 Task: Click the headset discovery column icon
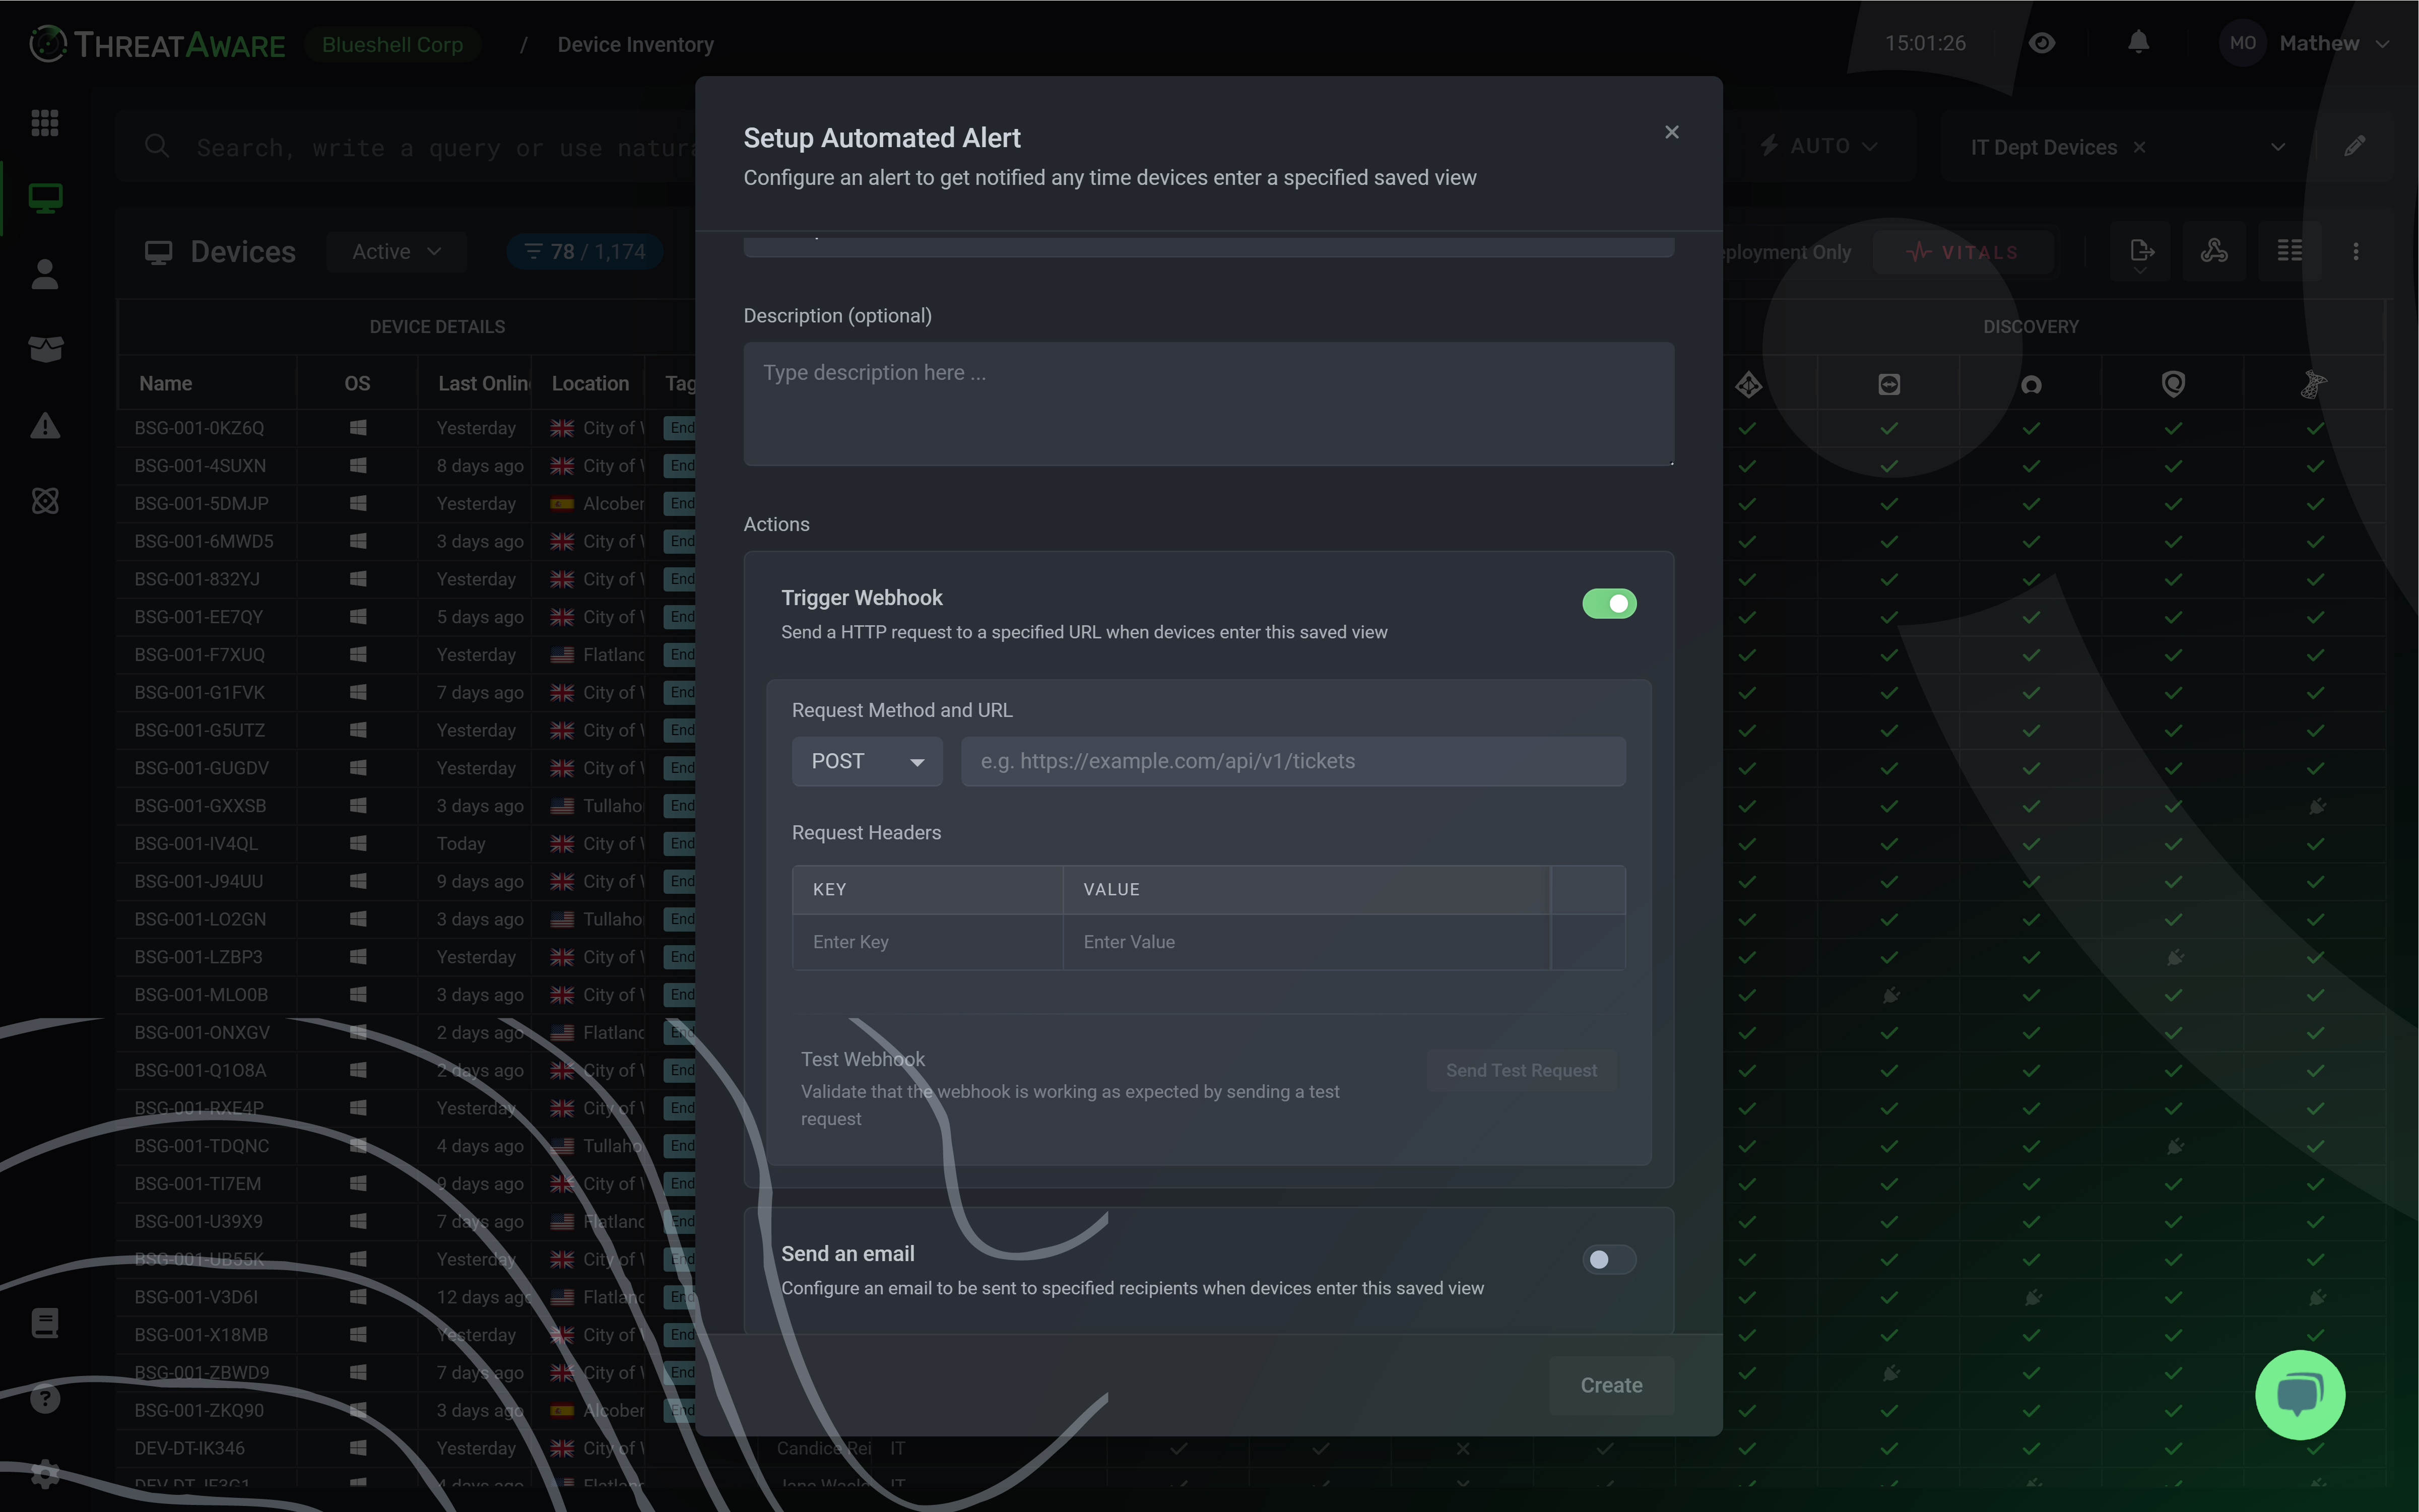click(x=2031, y=385)
